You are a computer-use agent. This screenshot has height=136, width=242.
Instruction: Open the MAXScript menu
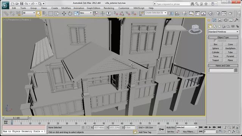pyautogui.click(x=139, y=8)
